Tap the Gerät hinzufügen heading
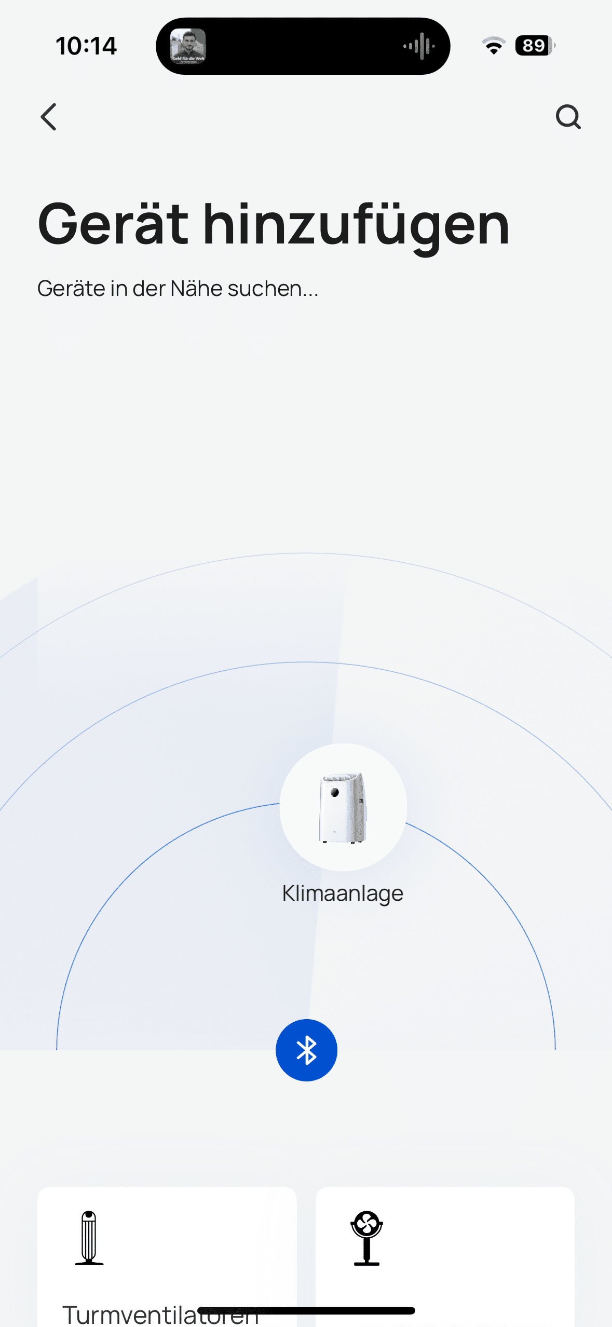 (x=274, y=224)
